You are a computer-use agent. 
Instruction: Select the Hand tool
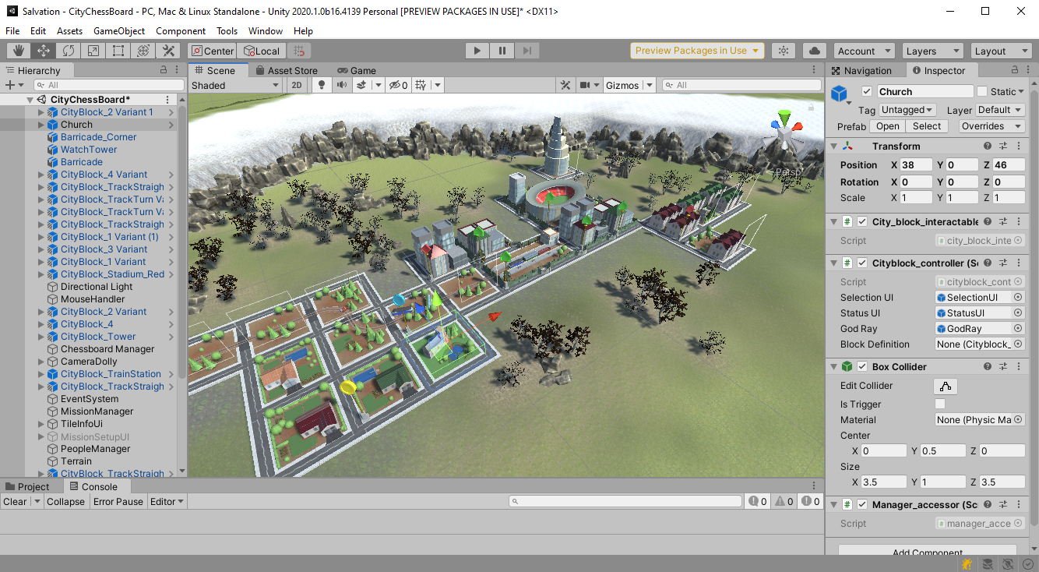pos(19,51)
